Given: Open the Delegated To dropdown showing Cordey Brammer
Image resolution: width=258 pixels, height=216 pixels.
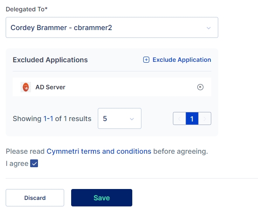Looking at the screenshot, I should pyautogui.click(x=112, y=27).
